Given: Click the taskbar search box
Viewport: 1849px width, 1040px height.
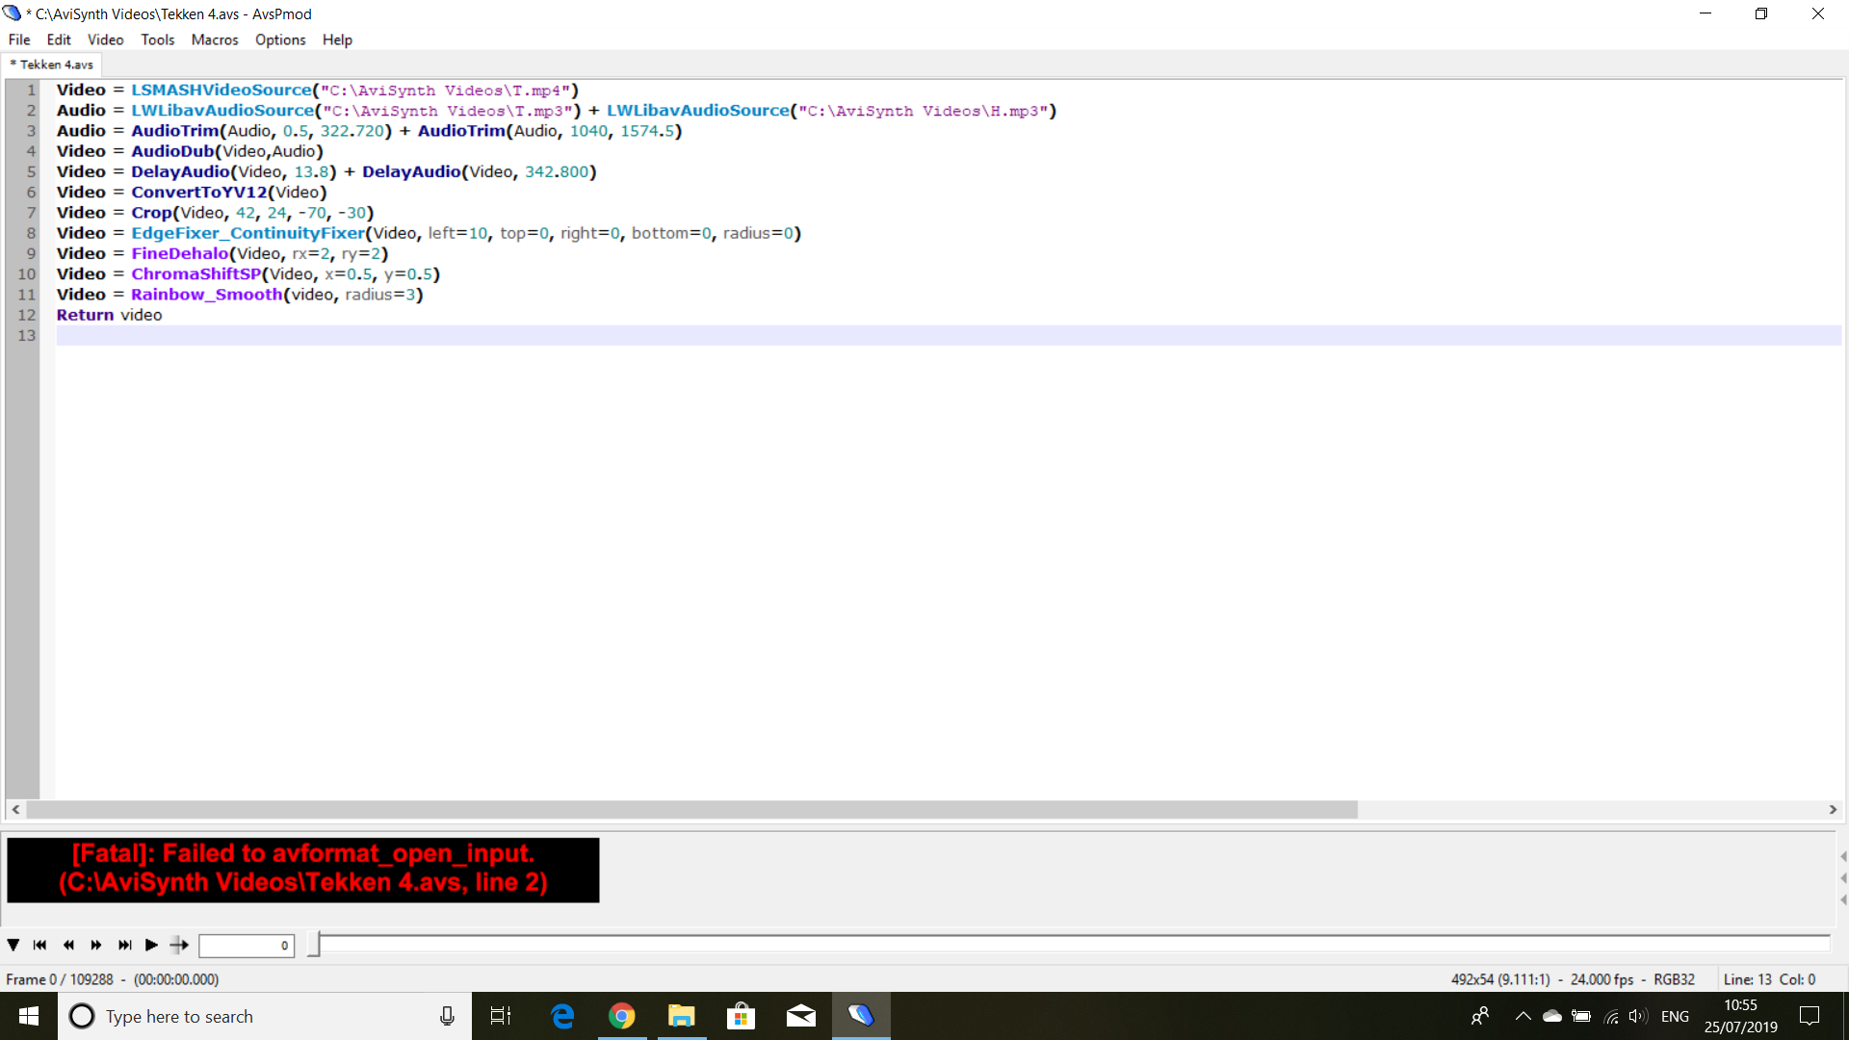Looking at the screenshot, I should pyautogui.click(x=265, y=1016).
